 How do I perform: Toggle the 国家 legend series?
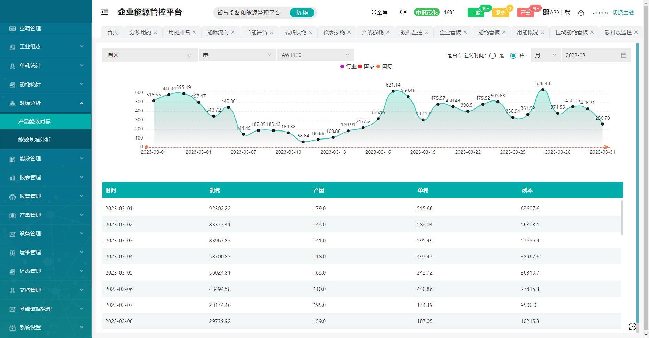pyautogui.click(x=366, y=66)
